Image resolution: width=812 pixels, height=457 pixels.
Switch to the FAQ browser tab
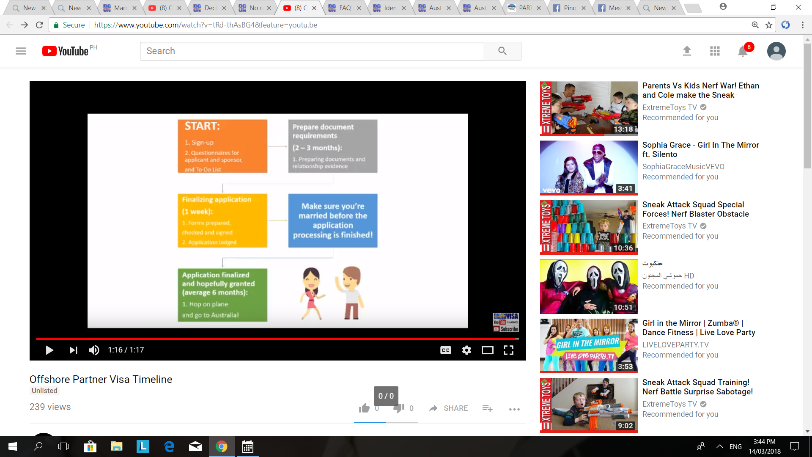pos(344,8)
